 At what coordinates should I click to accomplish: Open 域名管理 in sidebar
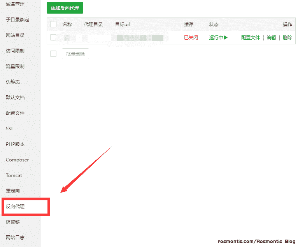click(15, 4)
